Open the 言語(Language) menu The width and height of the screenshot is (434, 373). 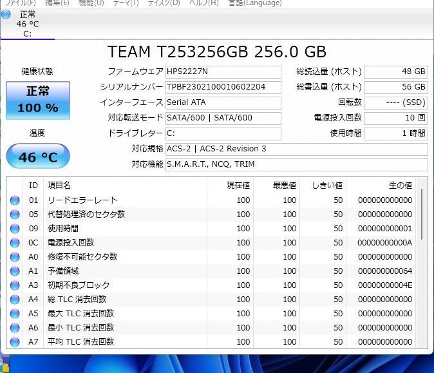[x=255, y=3]
